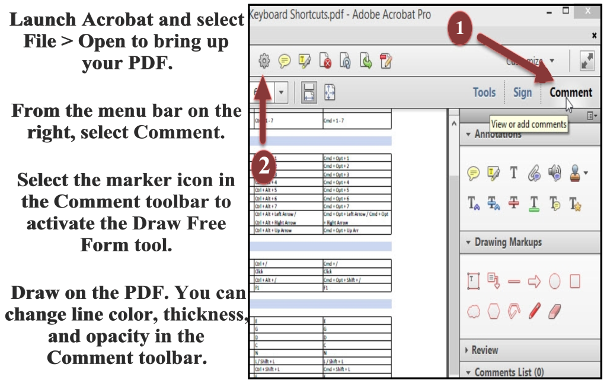Select the Attach File paperclip tool
607x383 pixels.
[x=534, y=173]
